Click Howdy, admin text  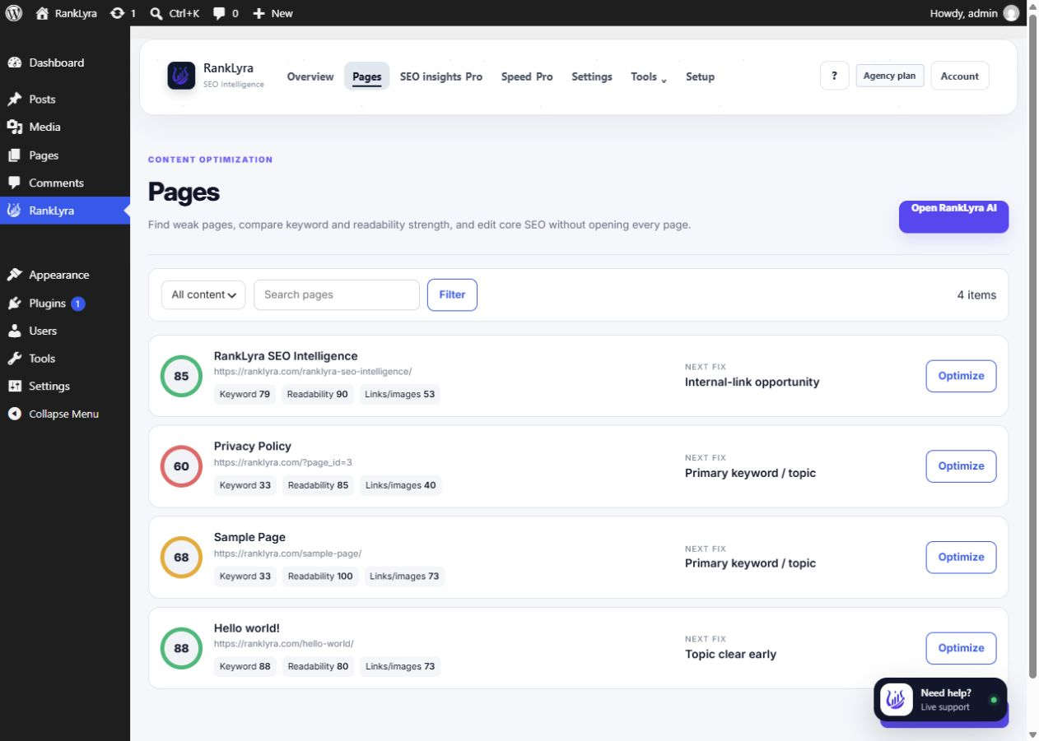[x=963, y=13]
